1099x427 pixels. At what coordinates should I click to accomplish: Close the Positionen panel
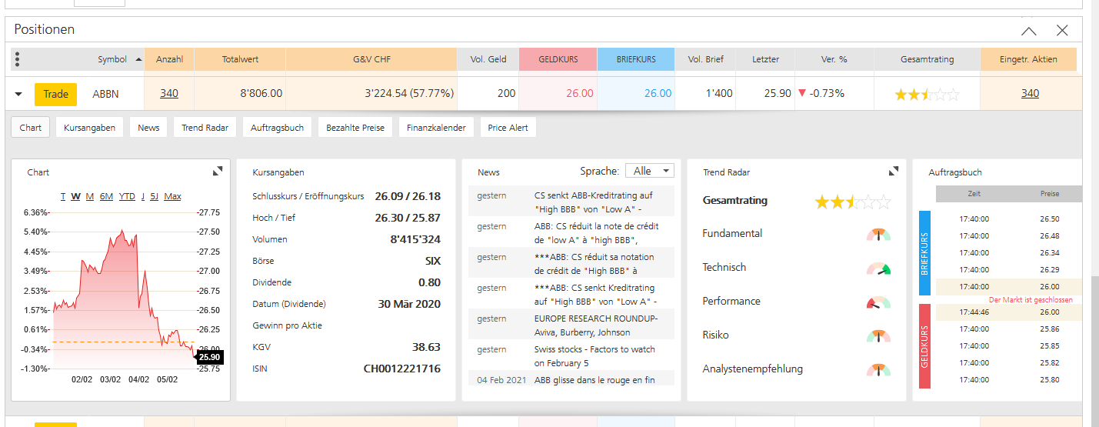[1062, 30]
